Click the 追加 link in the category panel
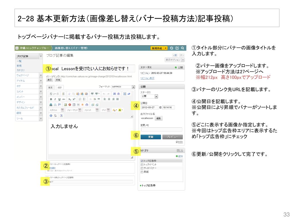This screenshot has height=220, width=294. coord(179,156)
